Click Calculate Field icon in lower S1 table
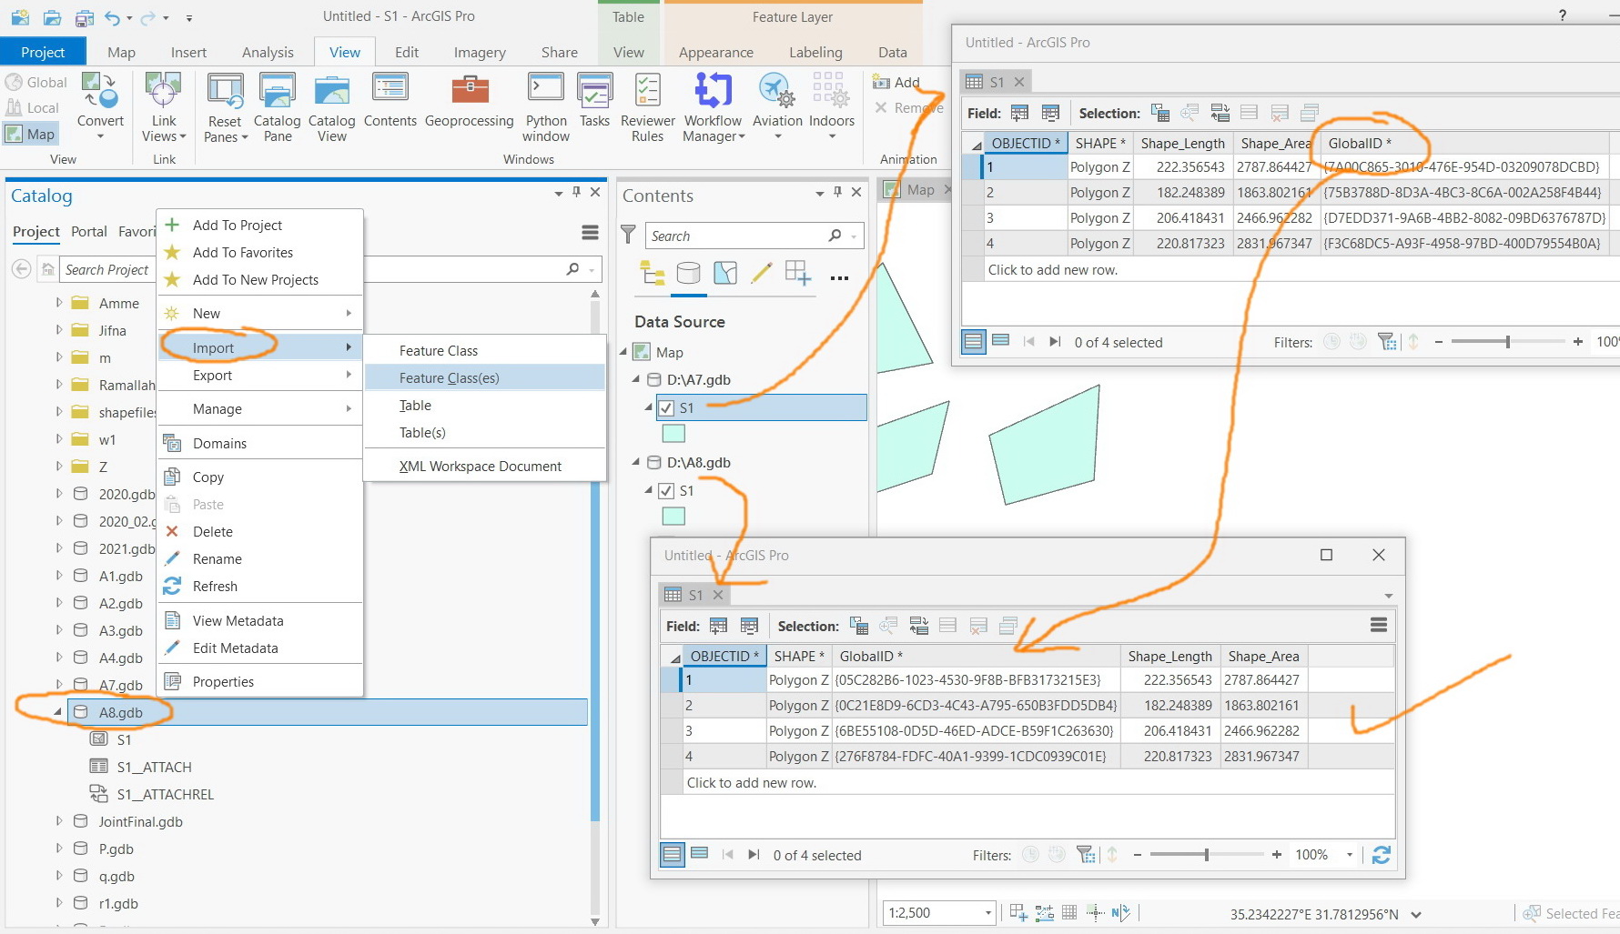1620x934 pixels. 749,626
